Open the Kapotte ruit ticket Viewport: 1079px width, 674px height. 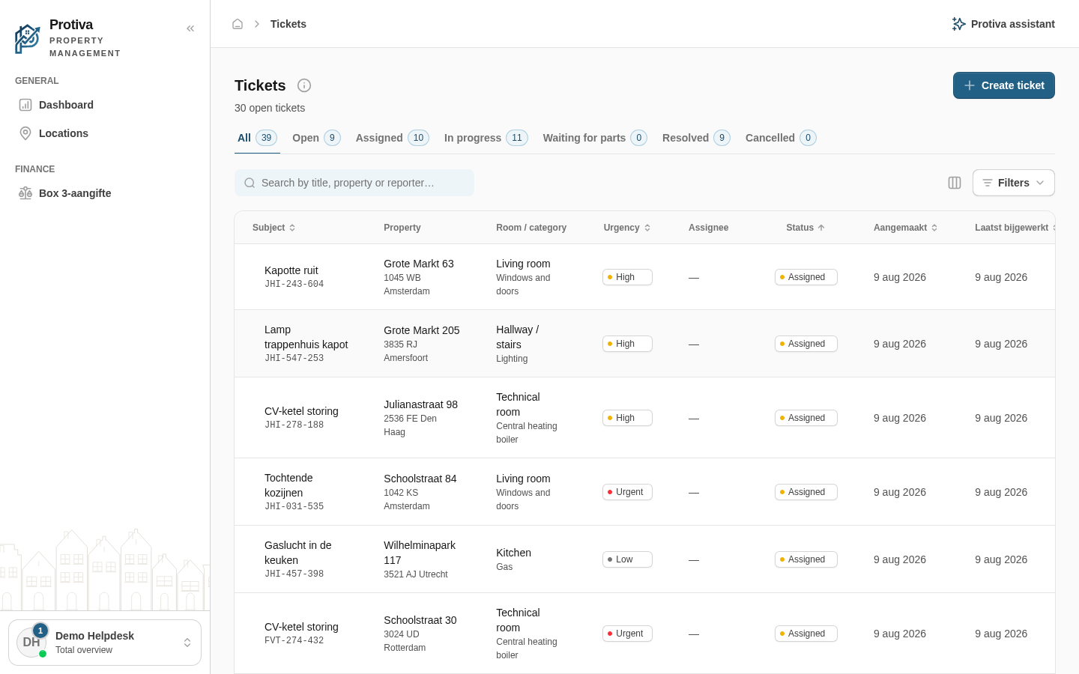coord(291,270)
